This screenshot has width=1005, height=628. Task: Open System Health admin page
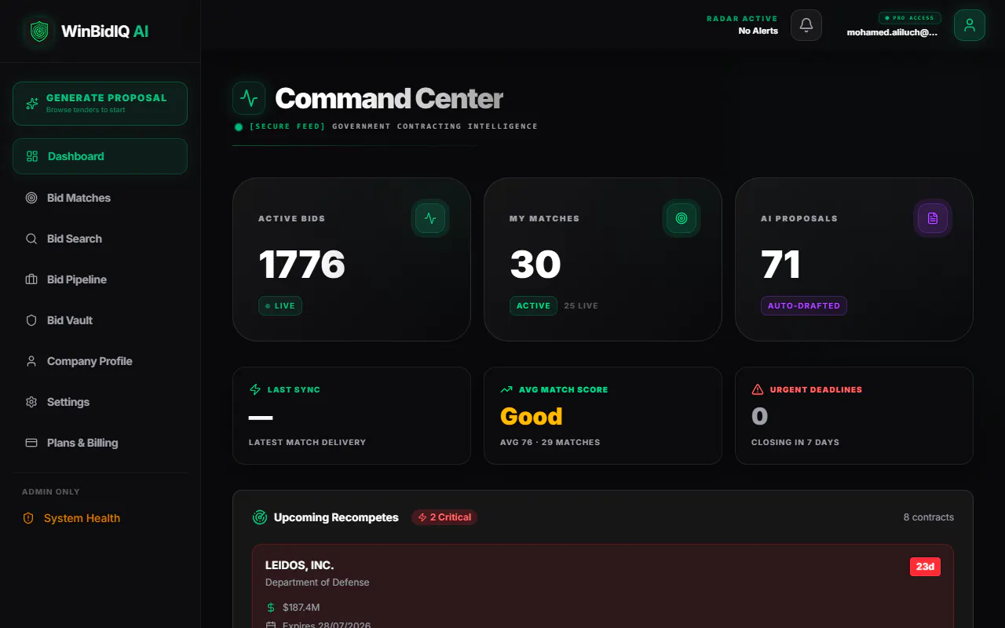[x=100, y=518]
